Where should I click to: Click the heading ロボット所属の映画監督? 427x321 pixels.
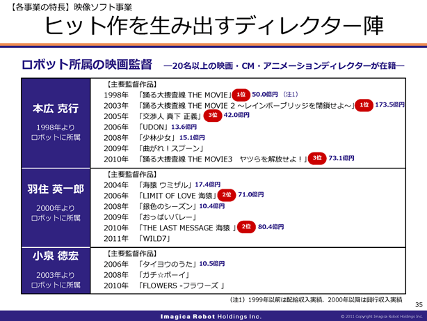(87, 65)
